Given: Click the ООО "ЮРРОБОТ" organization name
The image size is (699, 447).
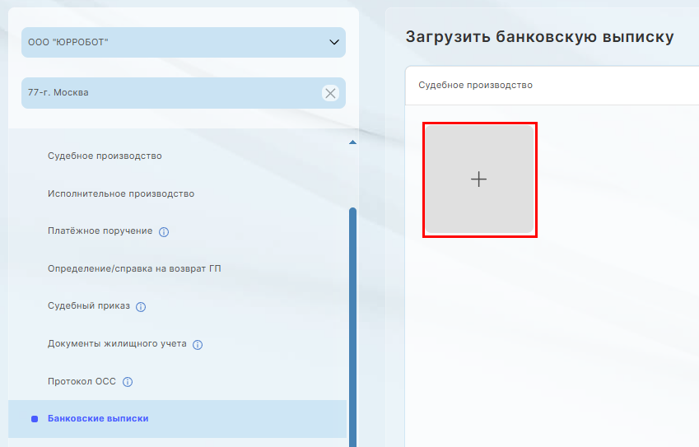Looking at the screenshot, I should pyautogui.click(x=68, y=42).
